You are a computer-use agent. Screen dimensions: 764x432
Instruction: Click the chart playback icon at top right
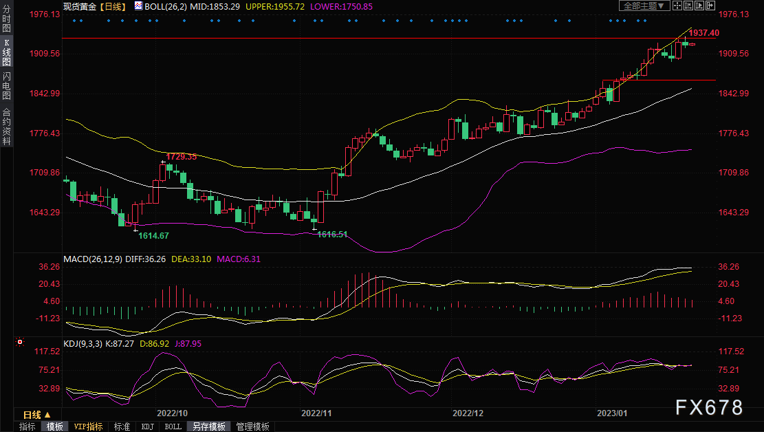pos(699,6)
